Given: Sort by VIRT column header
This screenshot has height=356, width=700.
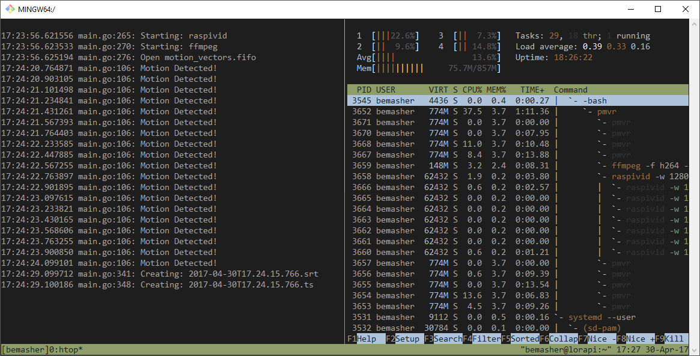Looking at the screenshot, I should pyautogui.click(x=439, y=90).
